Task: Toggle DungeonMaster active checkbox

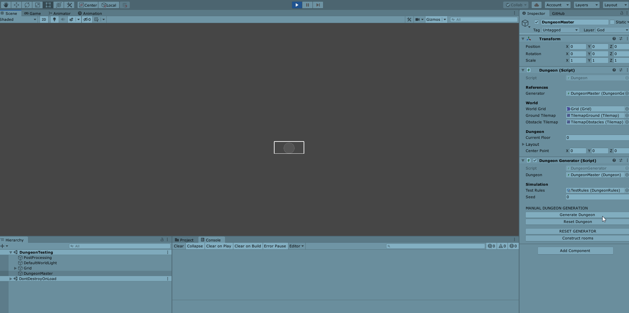Action: [537, 22]
